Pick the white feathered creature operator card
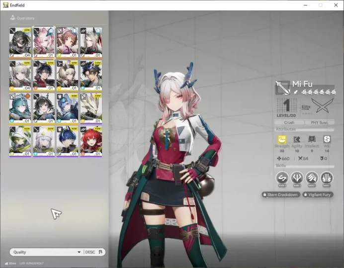 pos(91,108)
